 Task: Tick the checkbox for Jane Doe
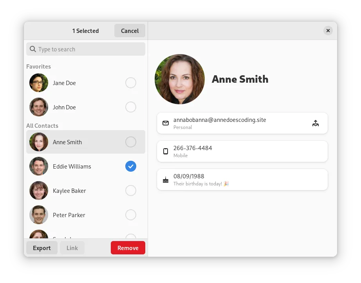131,83
